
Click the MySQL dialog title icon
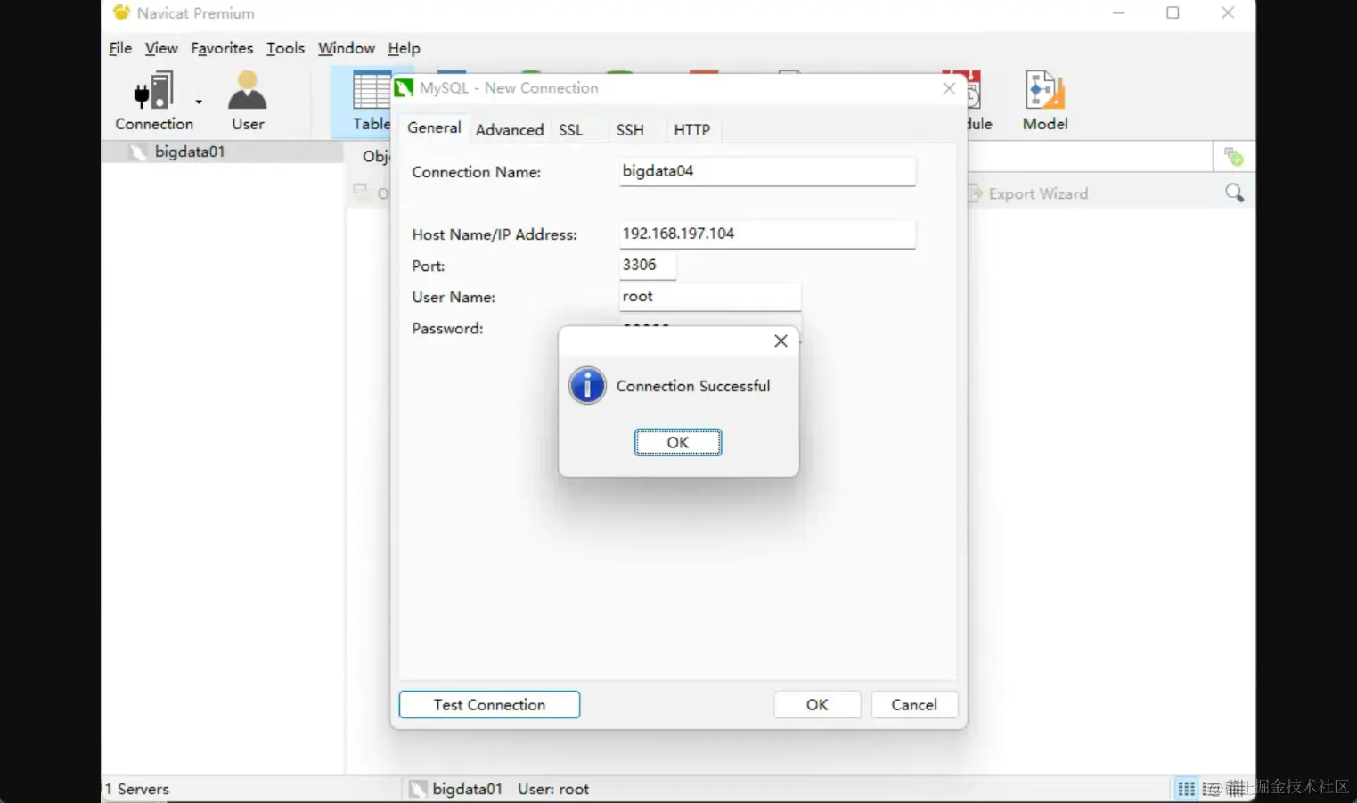404,87
